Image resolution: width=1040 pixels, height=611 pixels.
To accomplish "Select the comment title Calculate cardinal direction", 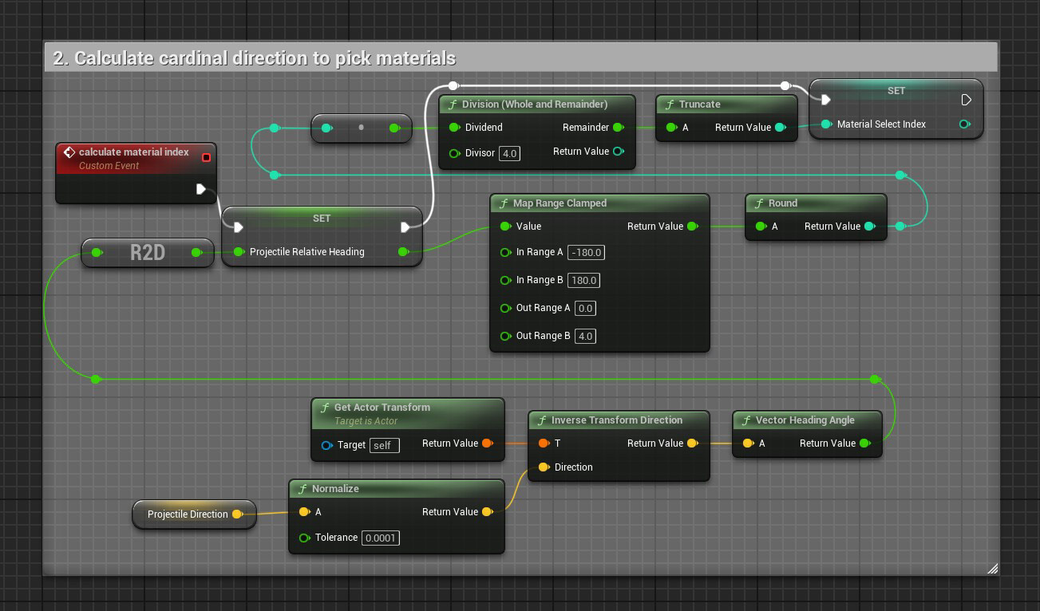I will coord(255,58).
